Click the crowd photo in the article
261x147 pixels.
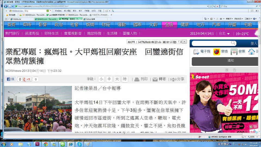pyautogui.click(x=38, y=109)
